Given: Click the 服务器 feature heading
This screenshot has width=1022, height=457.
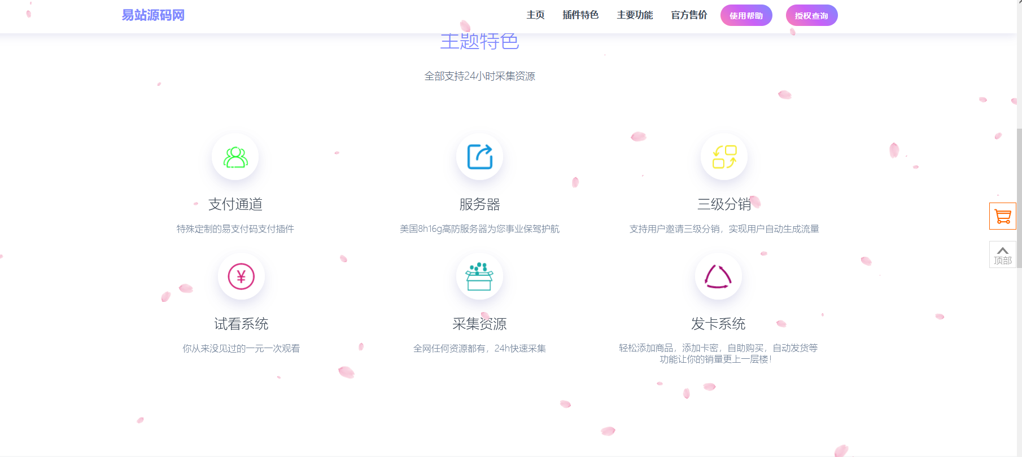Looking at the screenshot, I should click(x=480, y=204).
